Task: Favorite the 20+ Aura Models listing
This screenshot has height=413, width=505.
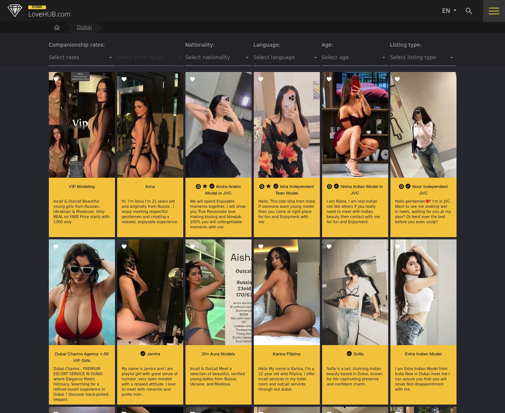Action: point(192,247)
